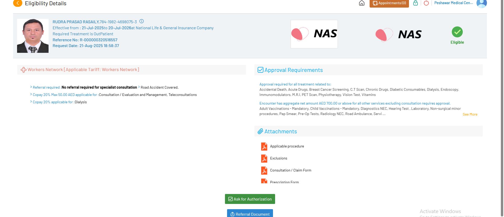The image size is (504, 217).
Task: Click the Encounter has aggregate net amount line
Action: click(355, 104)
